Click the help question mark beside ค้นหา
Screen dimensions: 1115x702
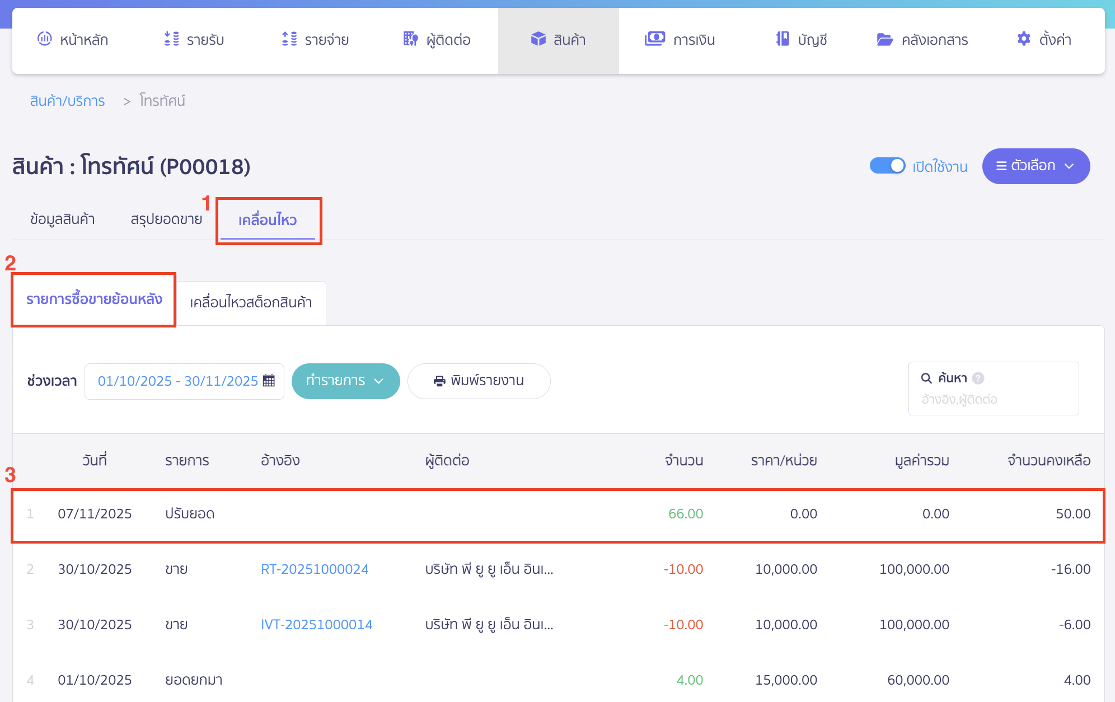coord(977,378)
